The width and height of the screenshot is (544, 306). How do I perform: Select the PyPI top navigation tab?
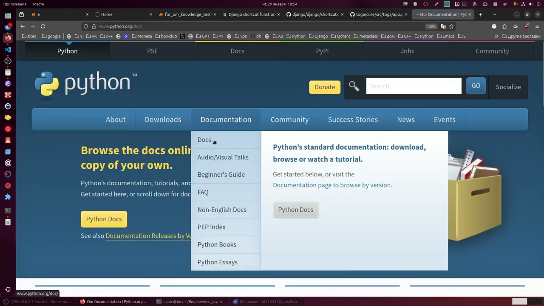click(x=322, y=51)
